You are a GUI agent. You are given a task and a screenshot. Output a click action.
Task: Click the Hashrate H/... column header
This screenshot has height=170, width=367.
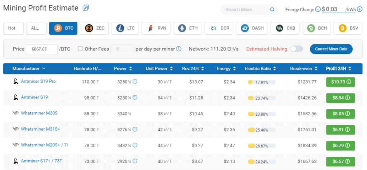tap(88, 68)
